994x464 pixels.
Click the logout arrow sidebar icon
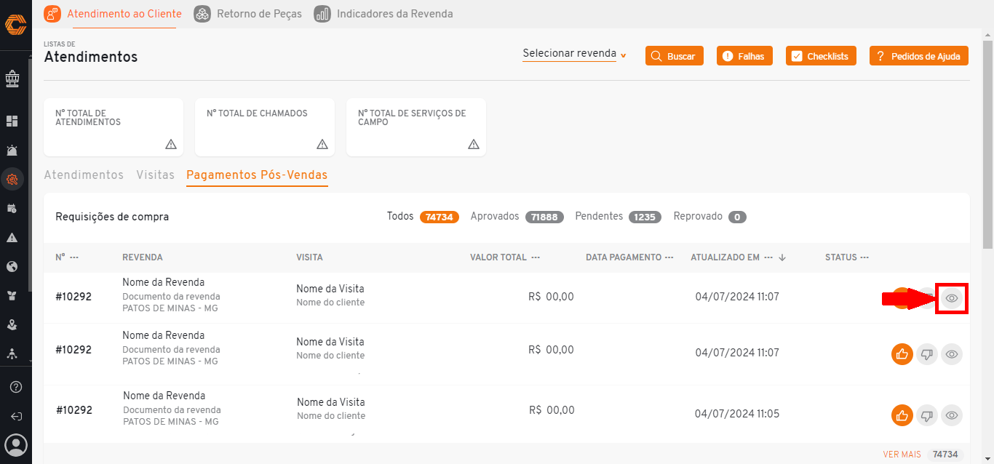tap(16, 417)
